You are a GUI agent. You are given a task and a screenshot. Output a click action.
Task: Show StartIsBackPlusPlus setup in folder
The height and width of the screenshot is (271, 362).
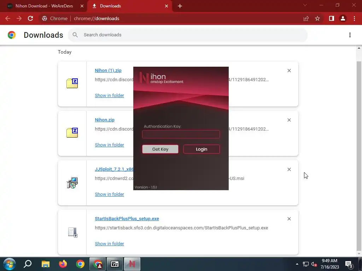coord(110,243)
